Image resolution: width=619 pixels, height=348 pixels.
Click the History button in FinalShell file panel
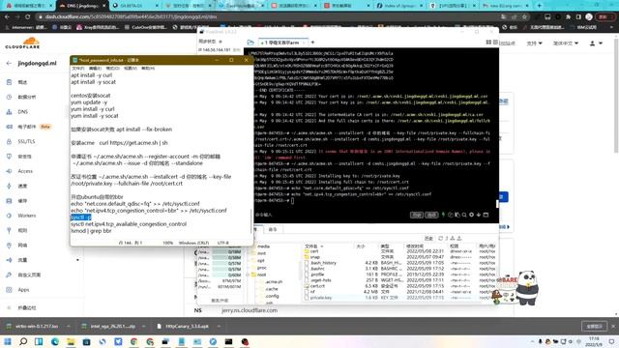(428, 239)
